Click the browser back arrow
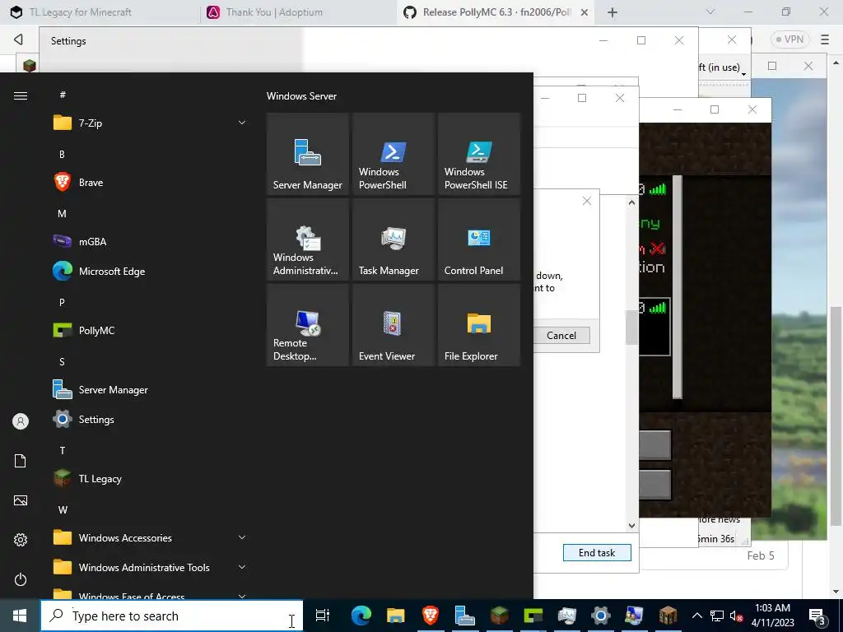 coord(18,39)
